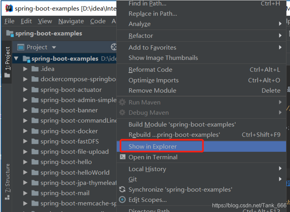Click the locate crosshair icon in Project panel
Image resolution: width=290 pixels, height=212 pixels.
114,47
